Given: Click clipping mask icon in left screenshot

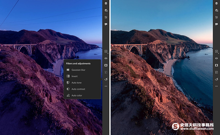Looking at the screenshot, I should coord(106,72).
